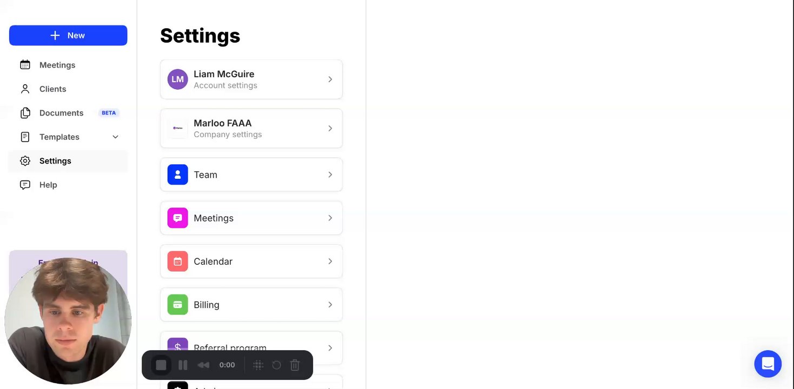Open Marloo FAAA company settings chevron
794x389 pixels.
pyautogui.click(x=330, y=129)
